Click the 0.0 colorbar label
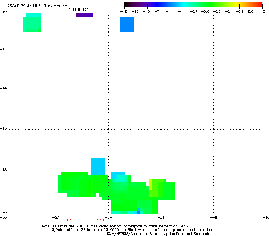The width and height of the screenshot is (269, 236). (x=251, y=12)
